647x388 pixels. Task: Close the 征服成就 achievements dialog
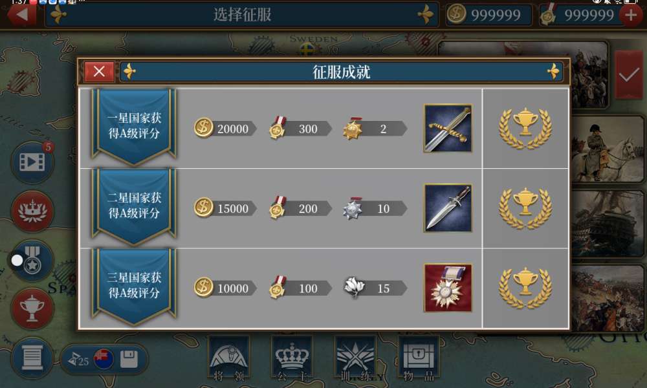pos(99,72)
